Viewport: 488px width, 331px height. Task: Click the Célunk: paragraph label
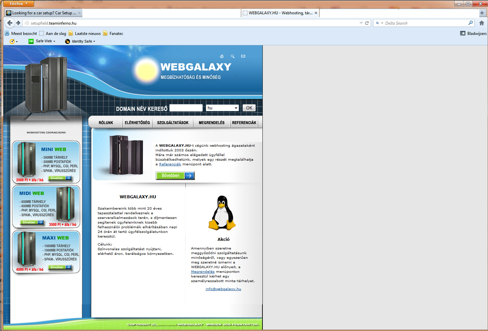click(x=105, y=244)
